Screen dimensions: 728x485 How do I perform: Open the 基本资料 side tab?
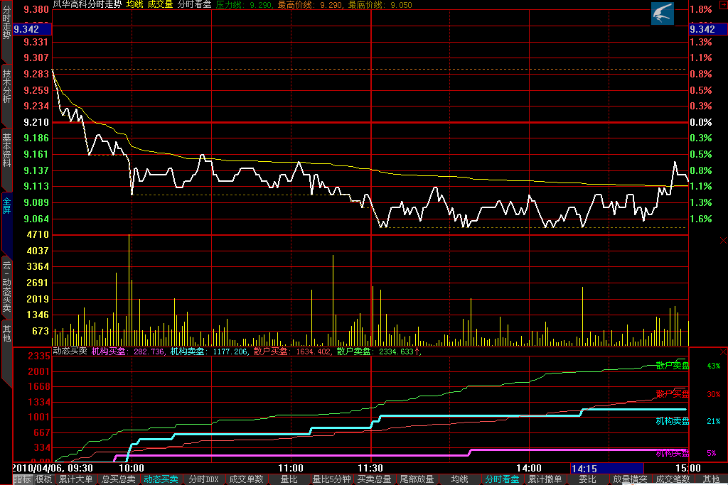pos(6,149)
